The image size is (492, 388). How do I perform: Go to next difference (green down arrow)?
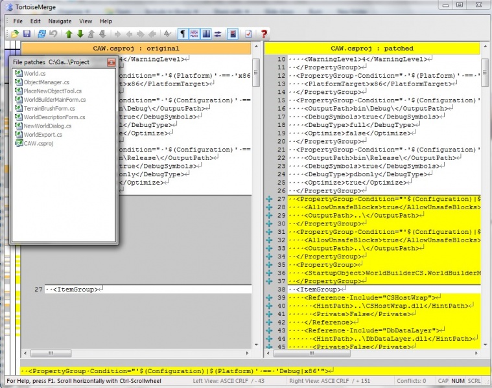point(80,34)
